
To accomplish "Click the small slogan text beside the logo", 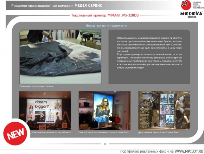I will click(x=198, y=5).
